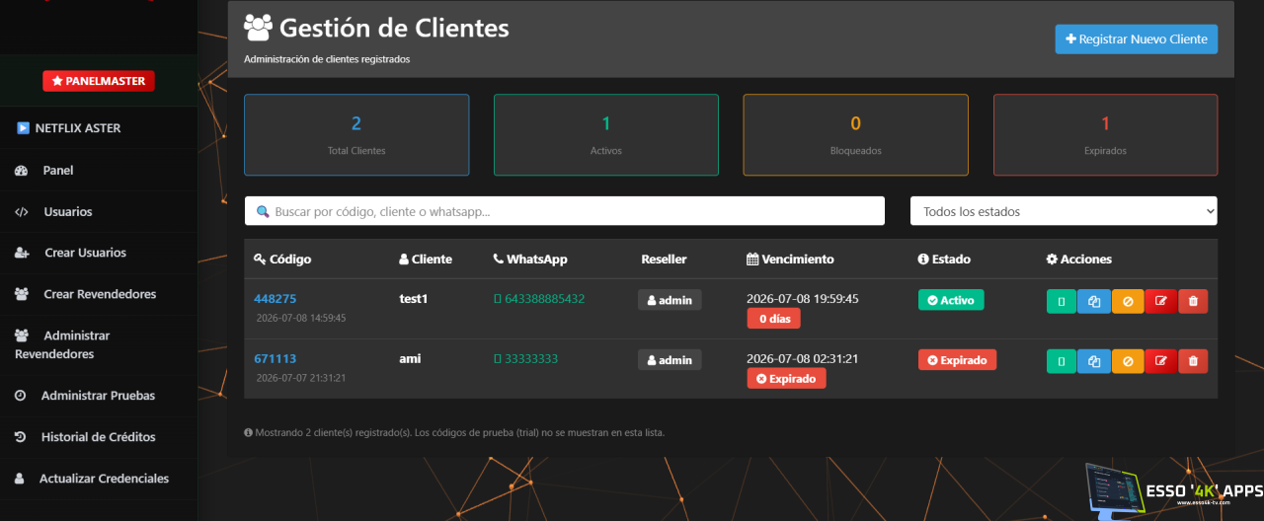Open client code 671113 link
This screenshot has height=521, width=1264.
click(275, 359)
